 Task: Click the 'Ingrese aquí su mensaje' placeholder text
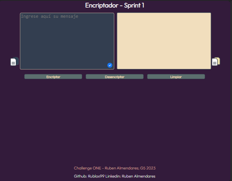[50, 16]
